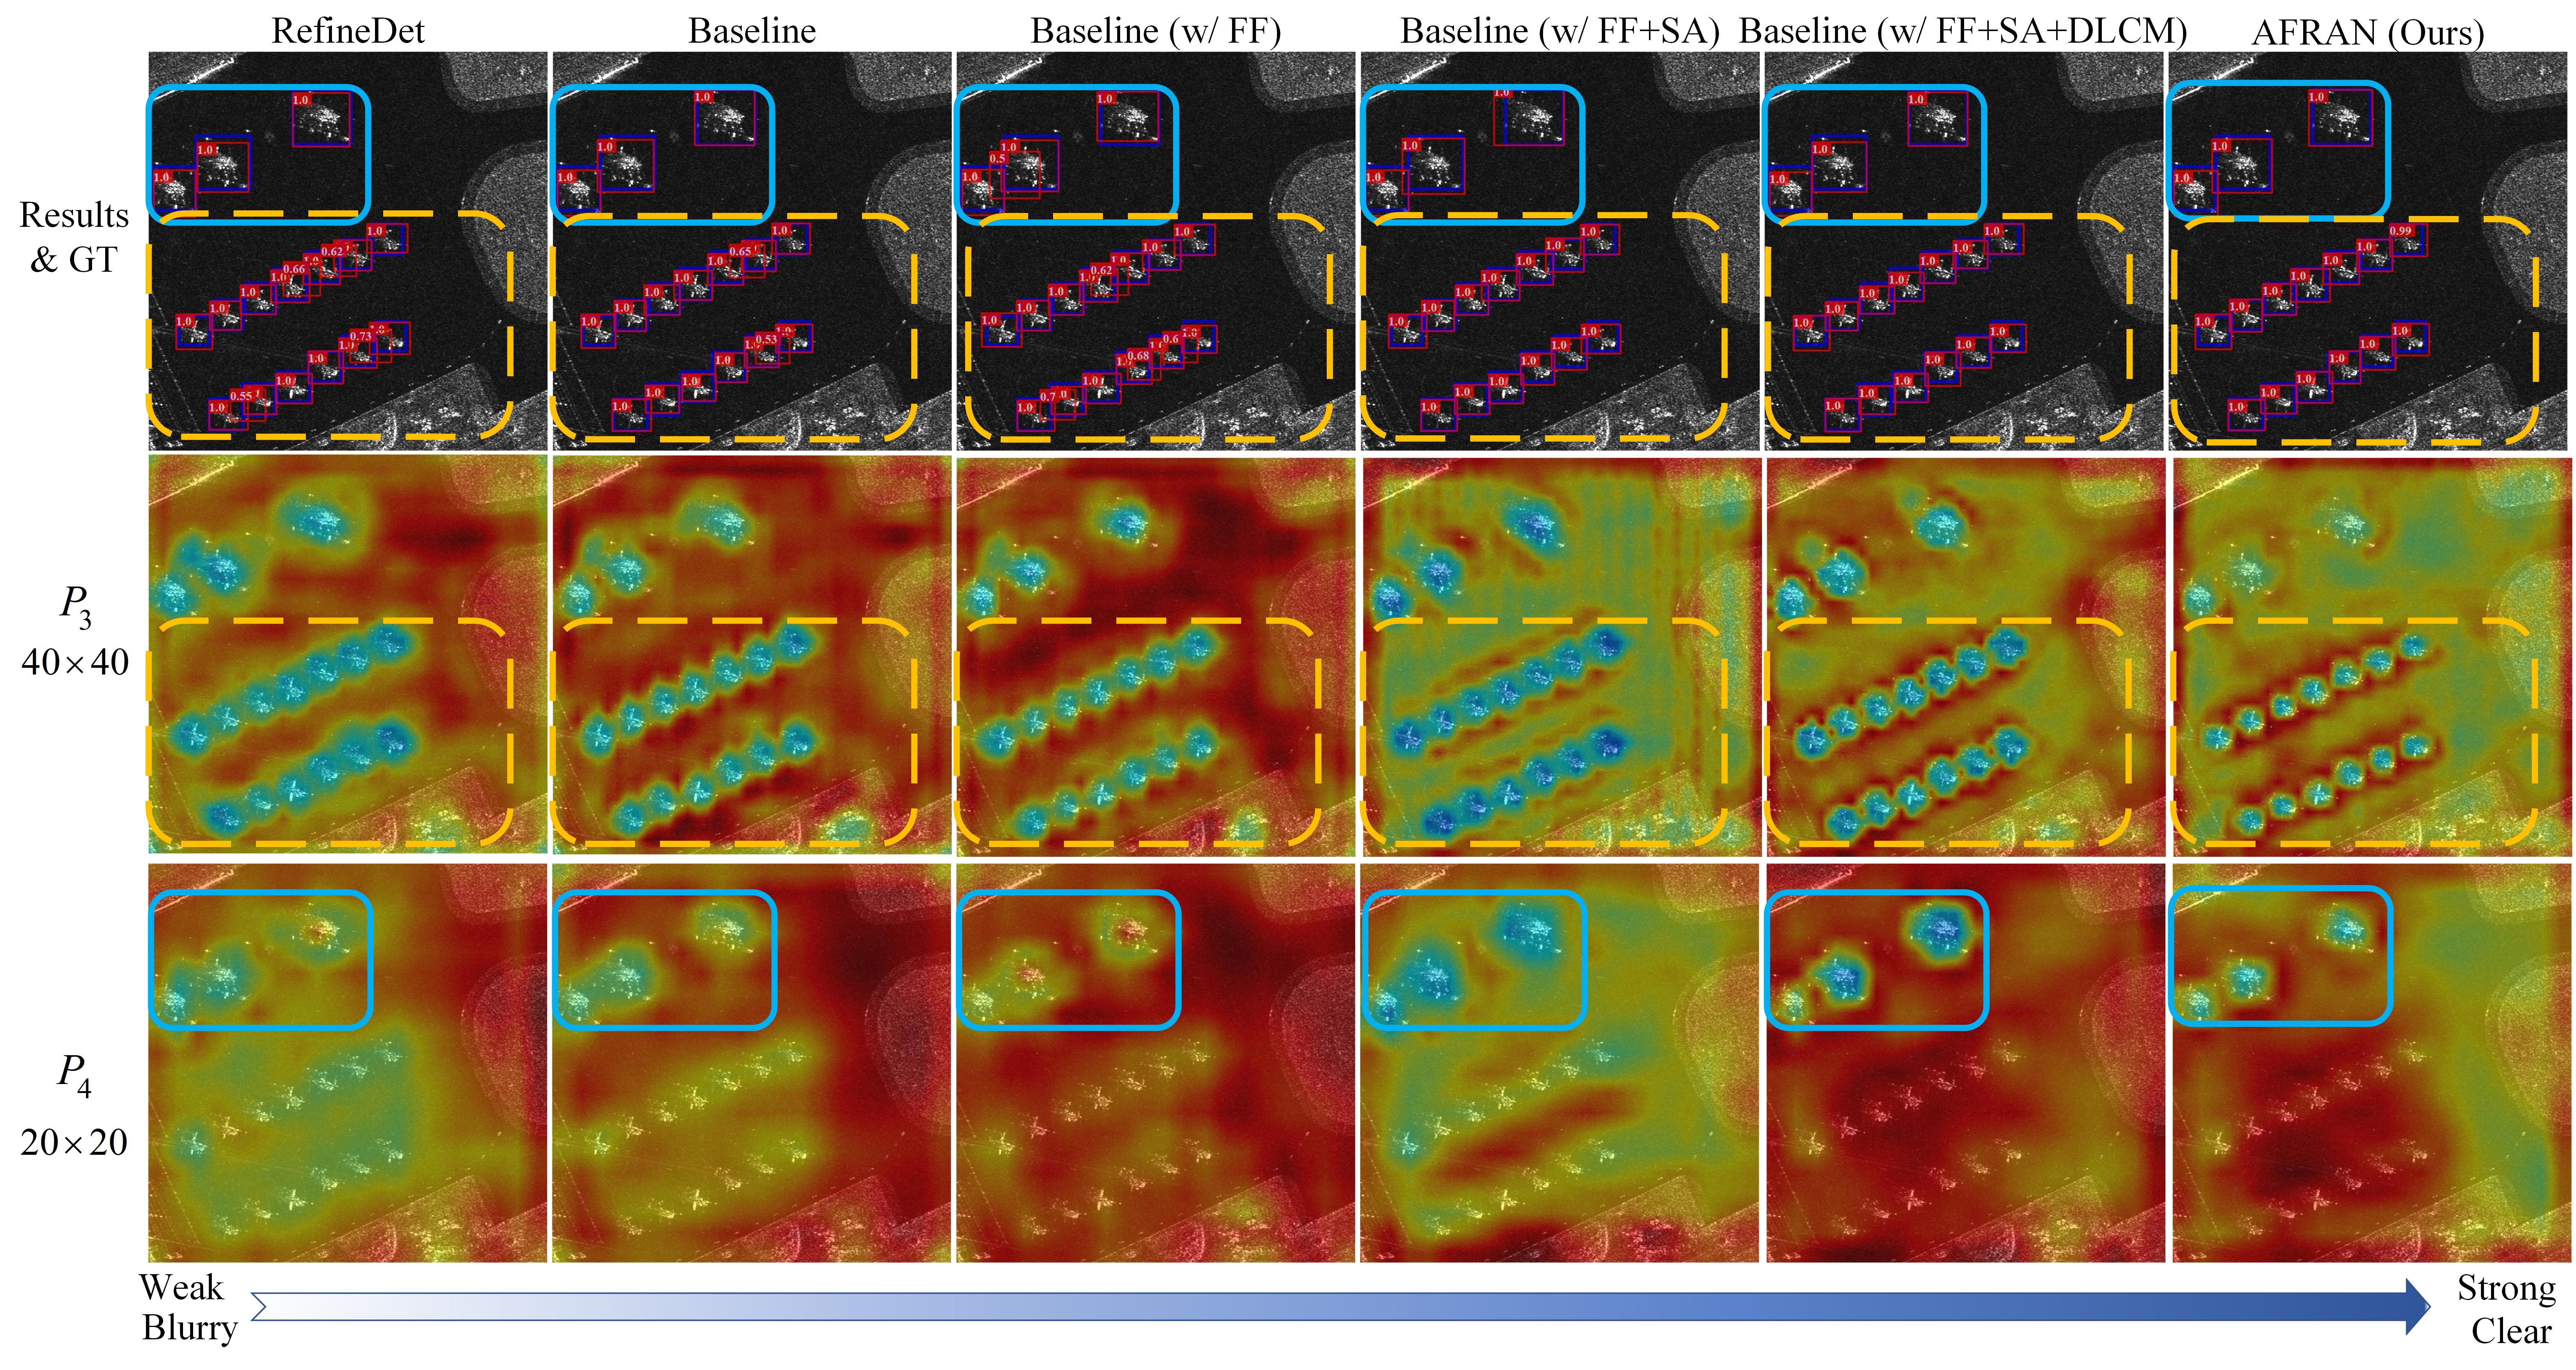Open the RefineDet Results & GT image
The image size is (2576, 1370).
tap(348, 251)
